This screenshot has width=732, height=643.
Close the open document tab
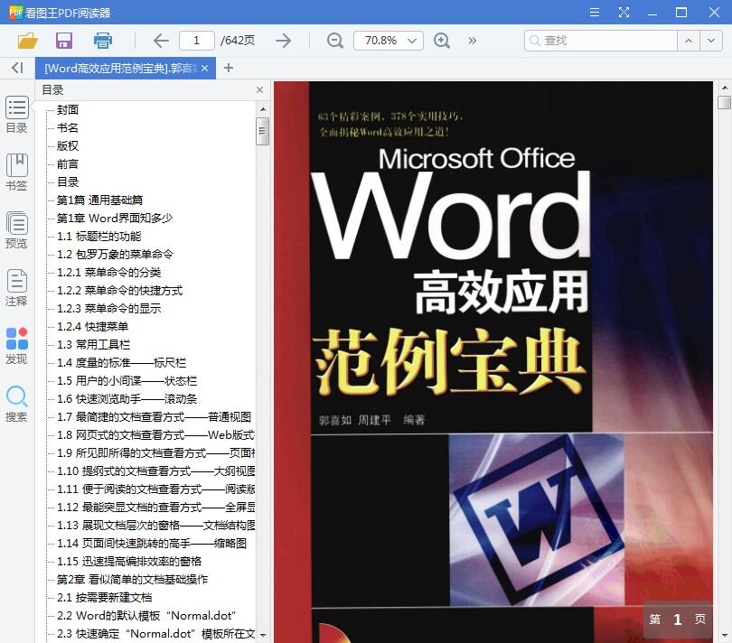click(x=204, y=68)
